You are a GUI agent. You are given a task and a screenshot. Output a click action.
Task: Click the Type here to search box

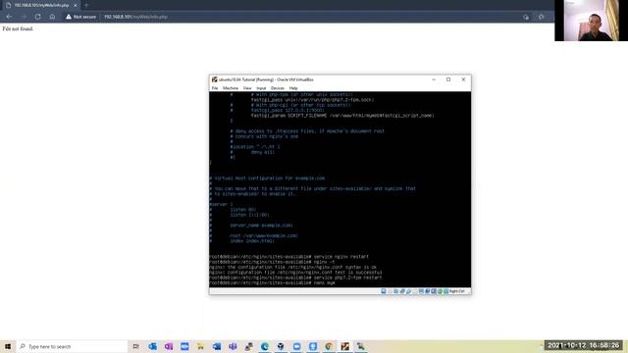(x=72, y=346)
